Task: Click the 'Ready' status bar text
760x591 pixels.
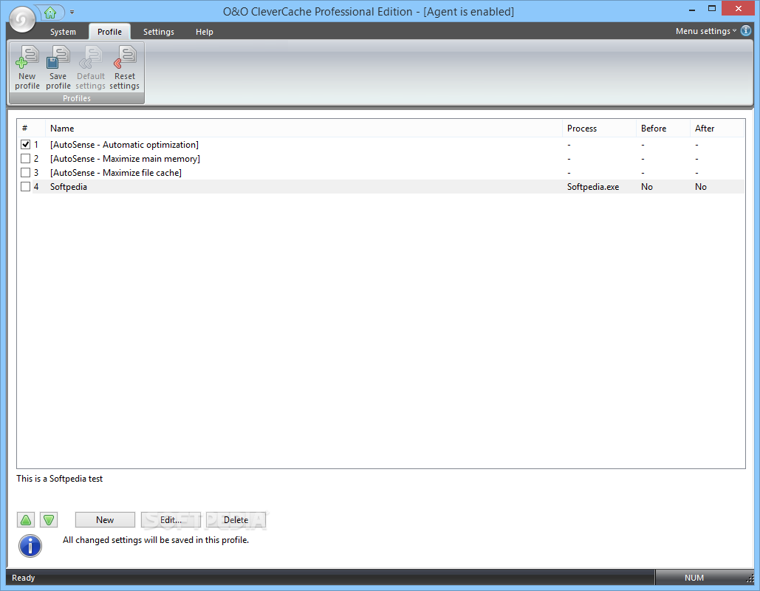Action: coord(24,578)
